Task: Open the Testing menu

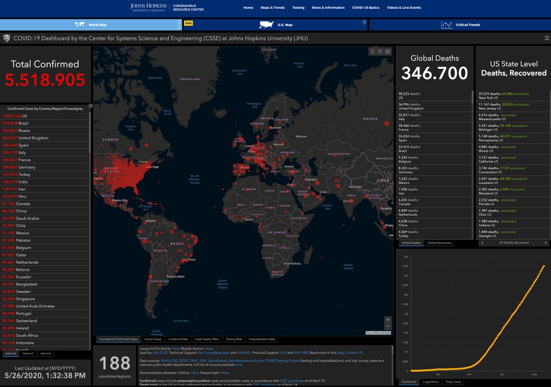Action: [298, 7]
